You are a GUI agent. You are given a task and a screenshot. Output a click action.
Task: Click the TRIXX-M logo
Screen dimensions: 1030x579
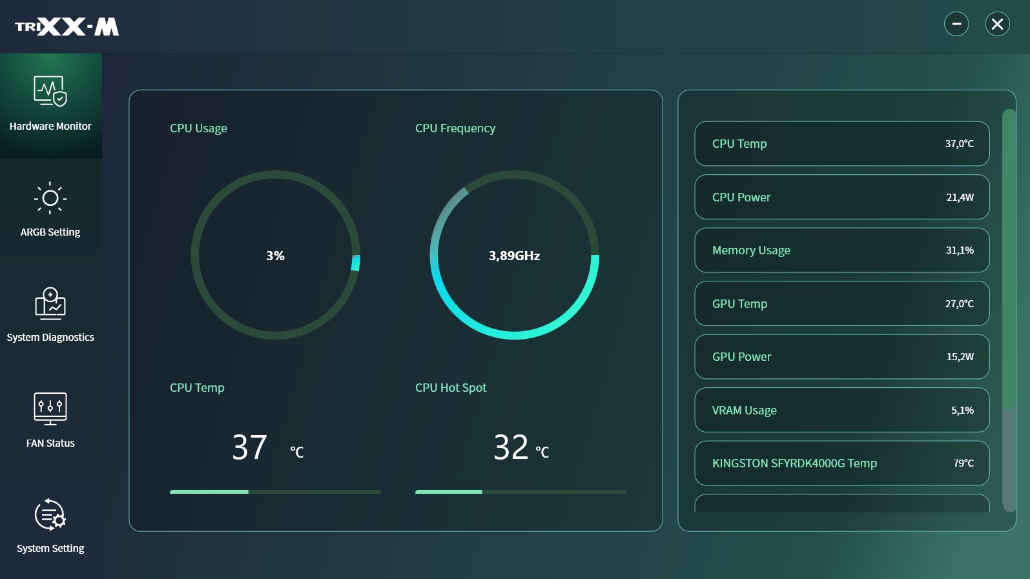click(67, 26)
